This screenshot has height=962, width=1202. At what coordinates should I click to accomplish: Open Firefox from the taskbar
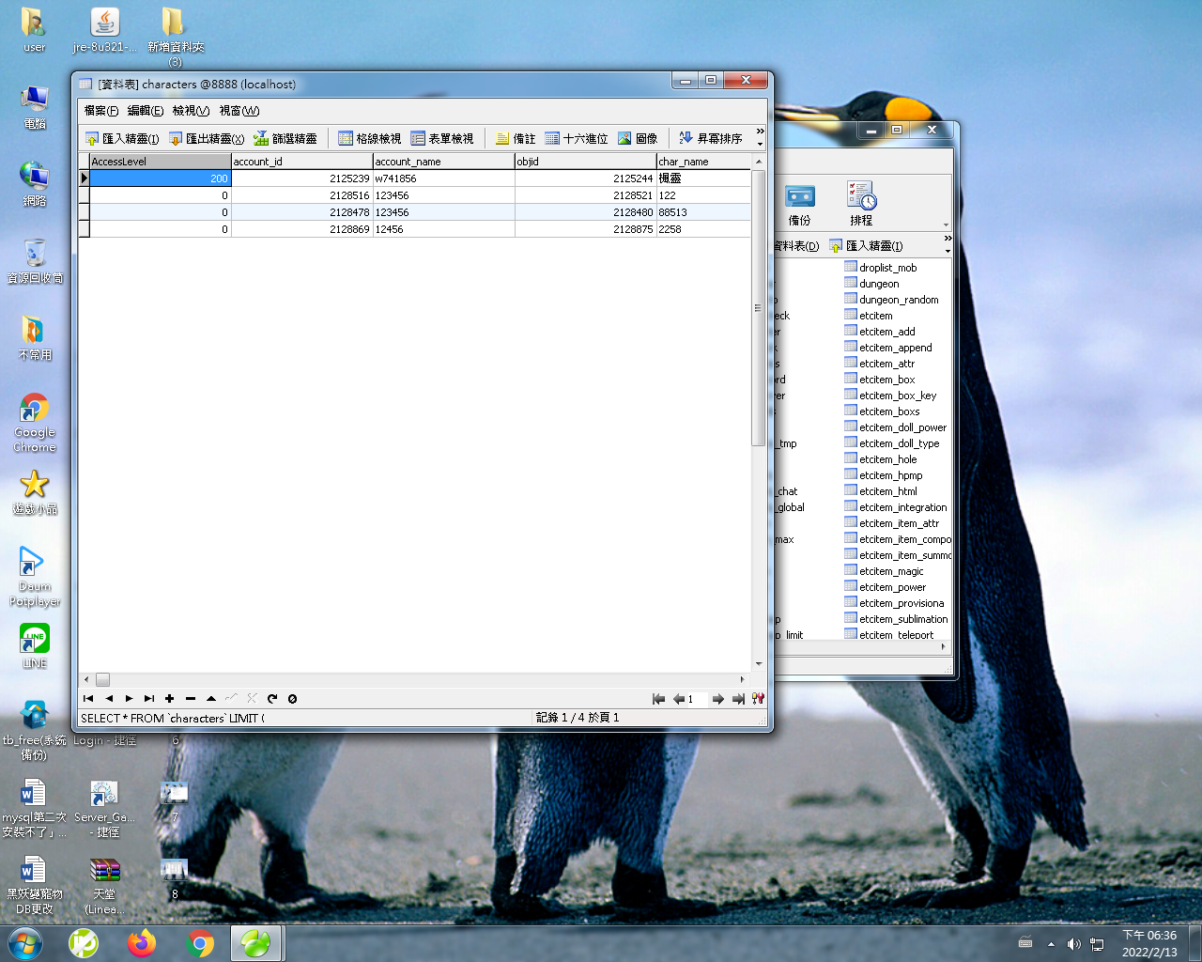coord(142,943)
